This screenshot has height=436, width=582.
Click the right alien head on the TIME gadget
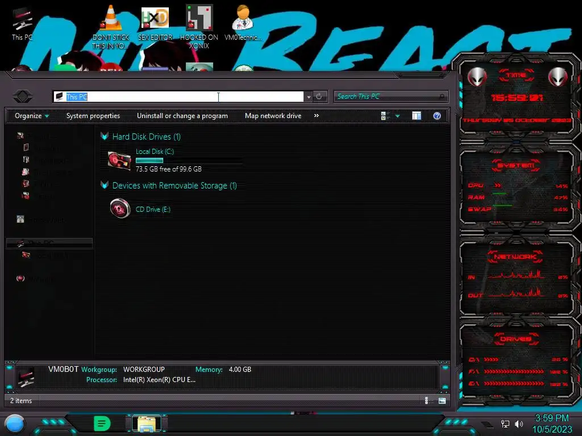558,77
